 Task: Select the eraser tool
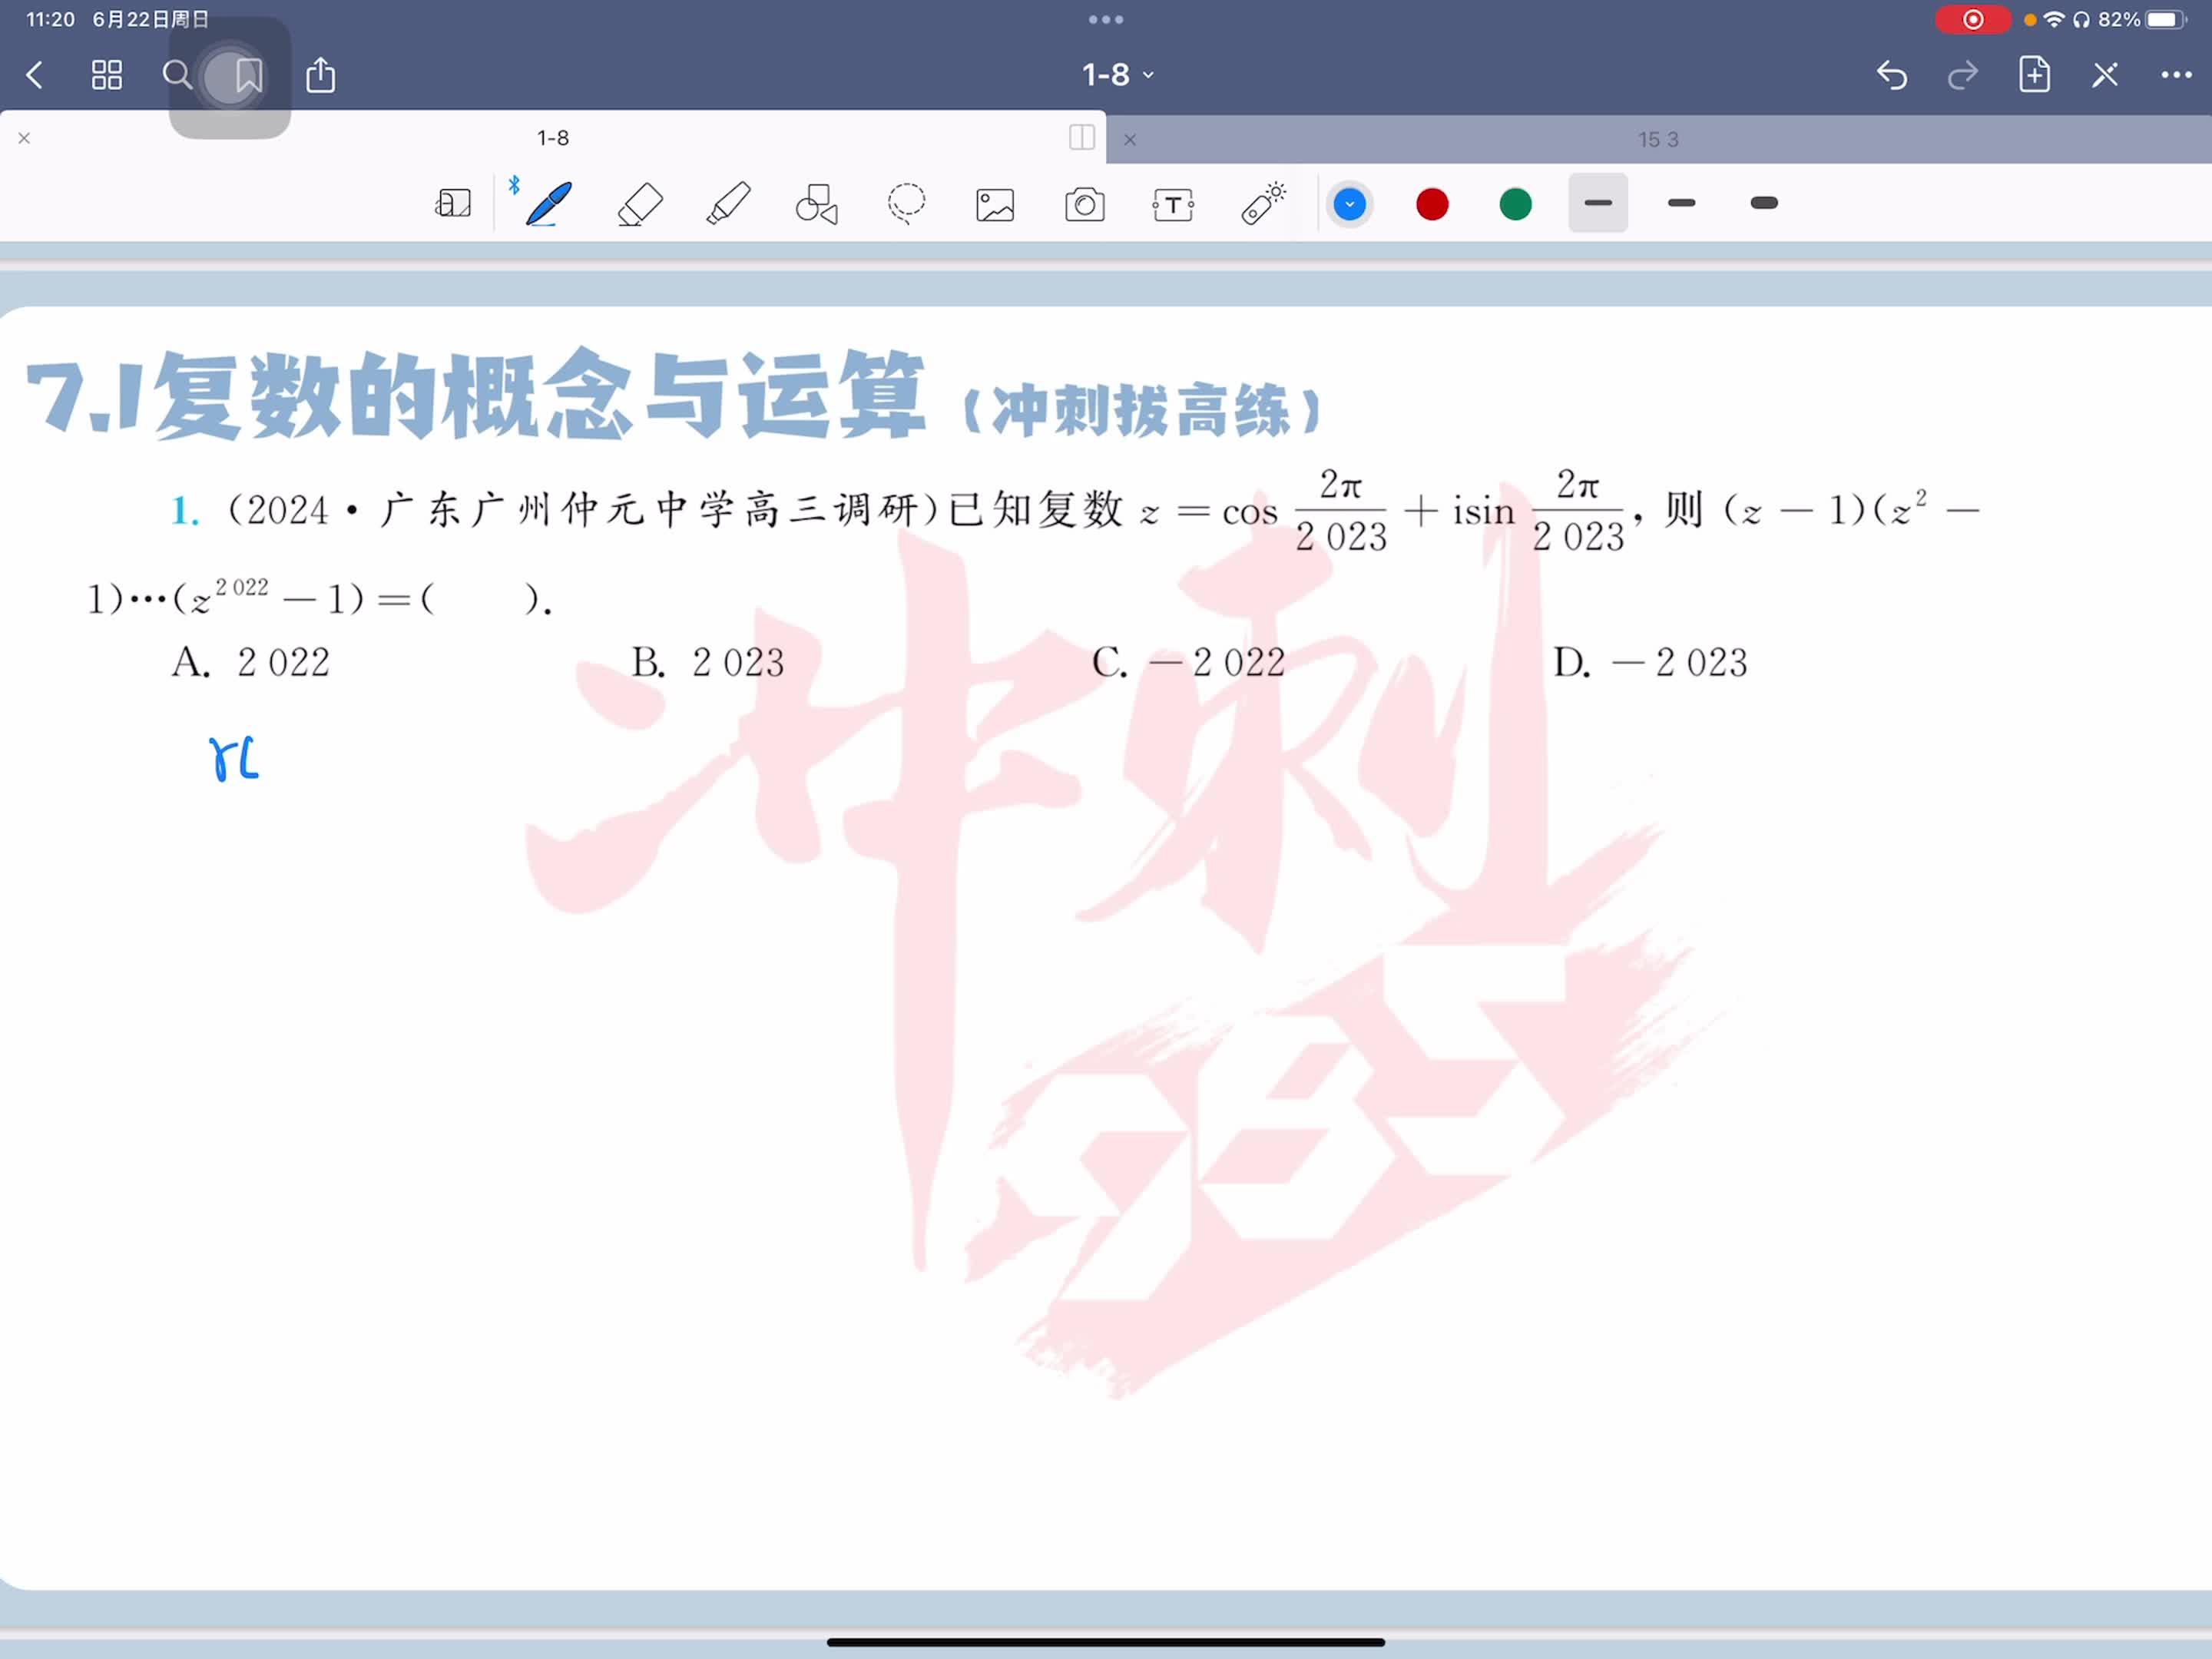coord(640,204)
